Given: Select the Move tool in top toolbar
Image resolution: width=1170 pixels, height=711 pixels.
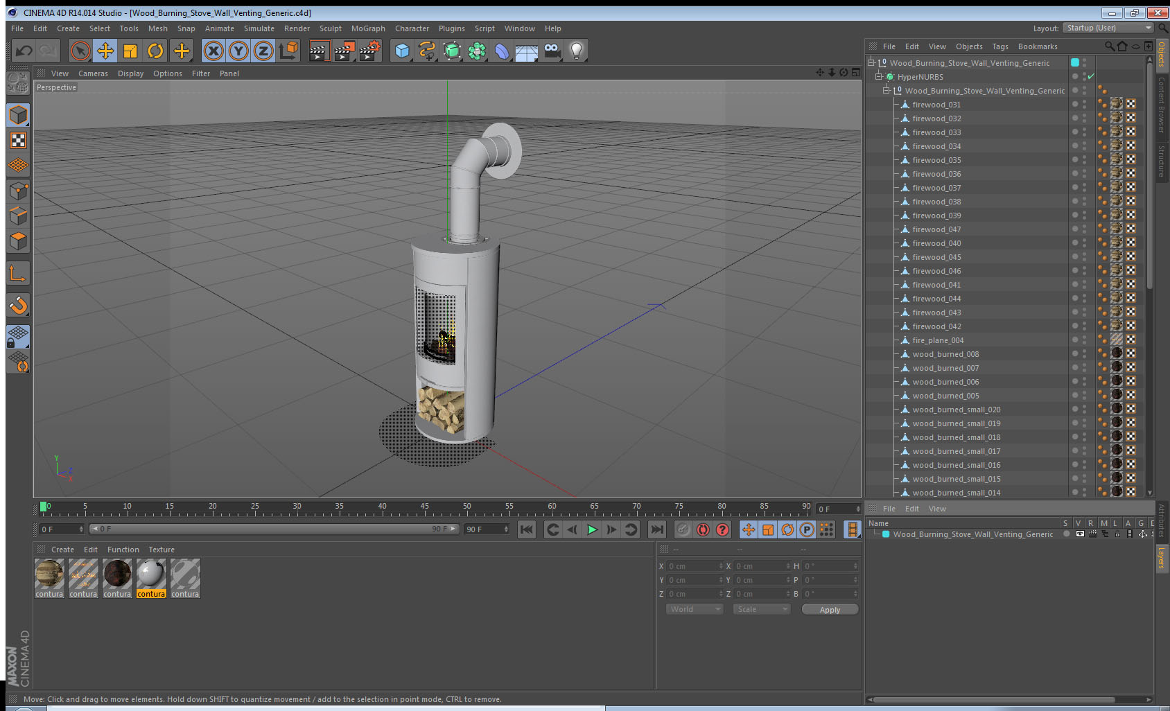Looking at the screenshot, I should click(x=105, y=51).
